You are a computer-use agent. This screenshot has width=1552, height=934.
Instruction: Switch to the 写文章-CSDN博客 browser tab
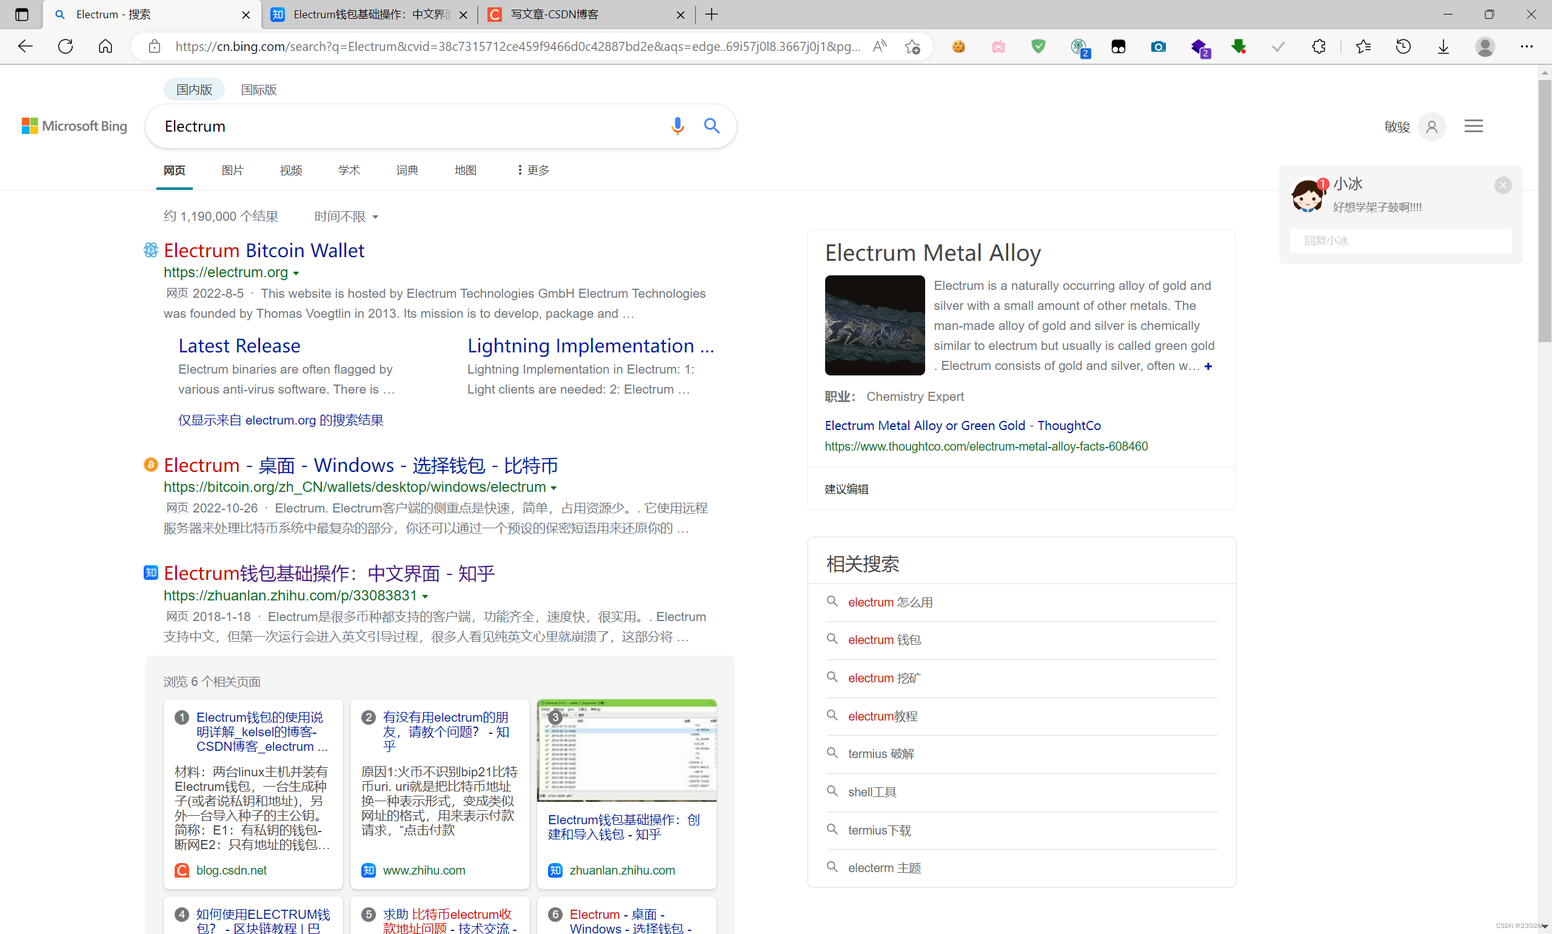(x=585, y=15)
